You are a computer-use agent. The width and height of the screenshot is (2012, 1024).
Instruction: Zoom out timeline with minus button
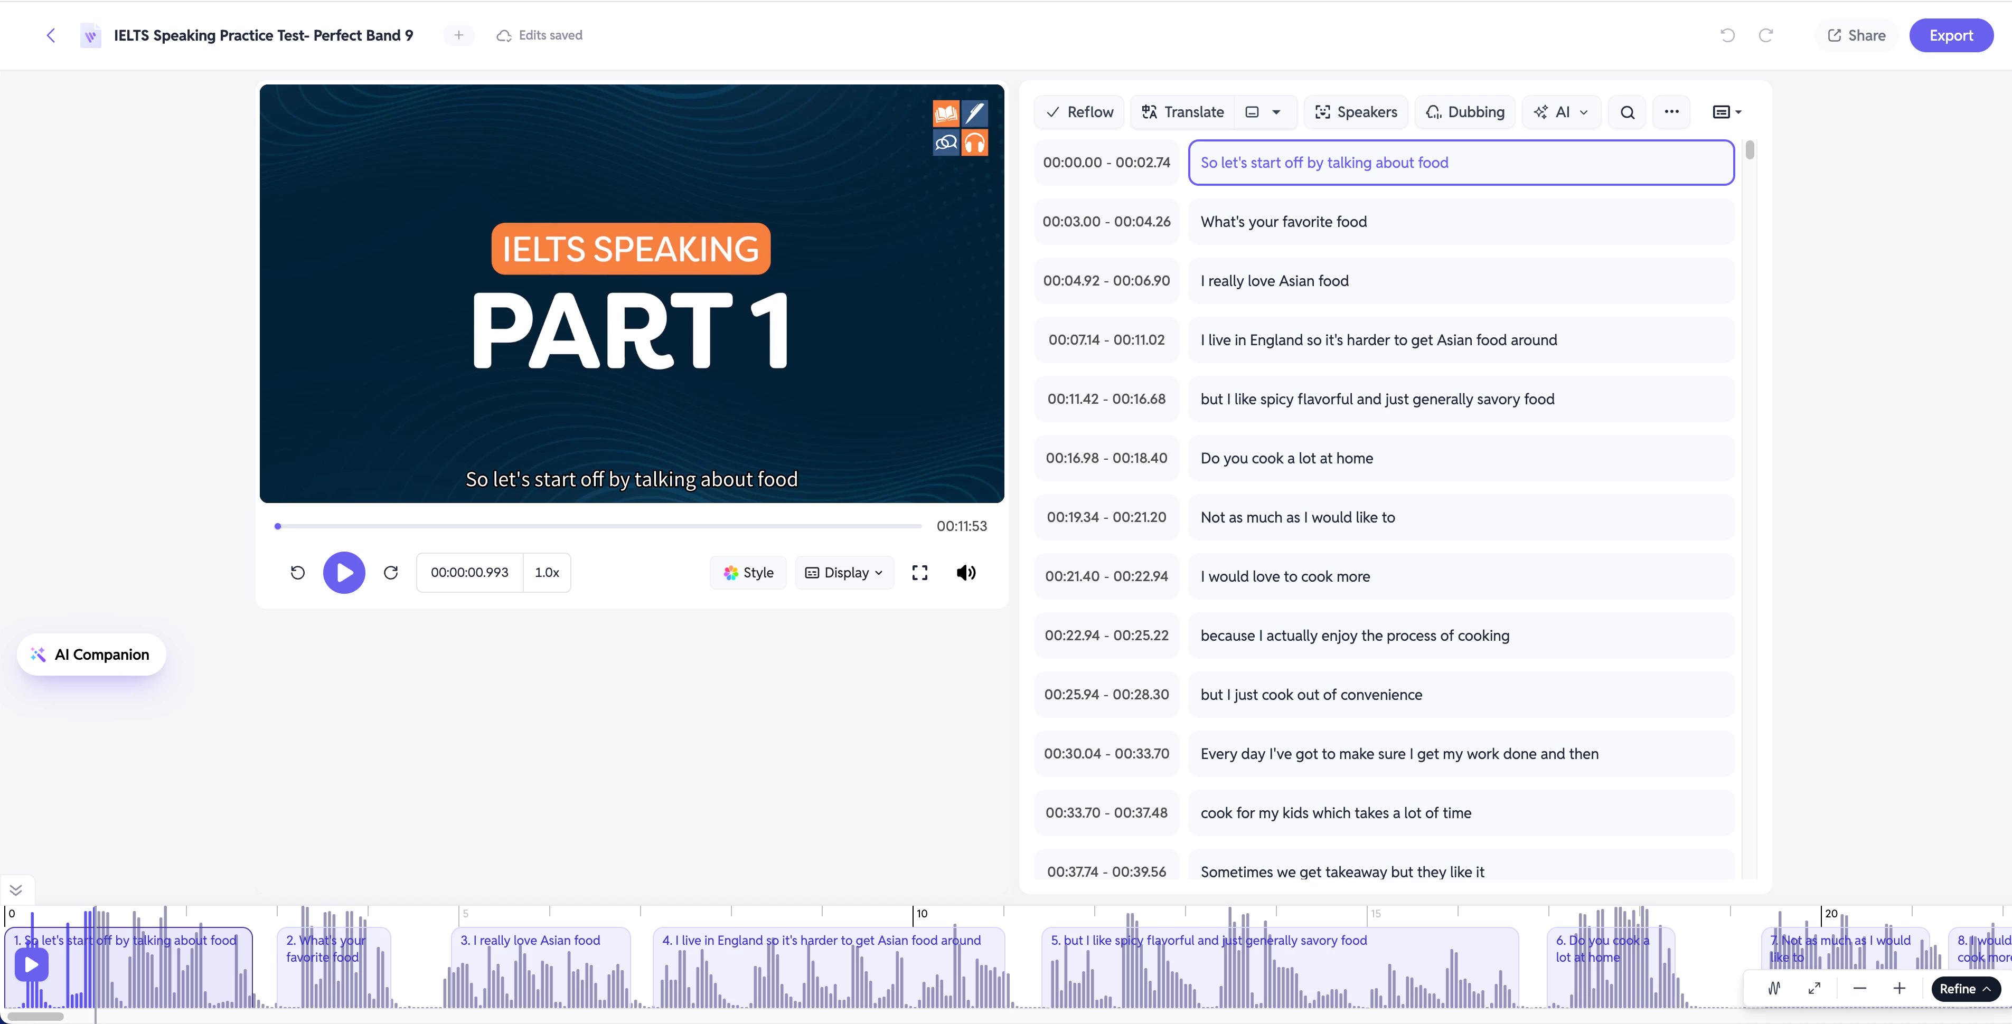click(x=1860, y=988)
